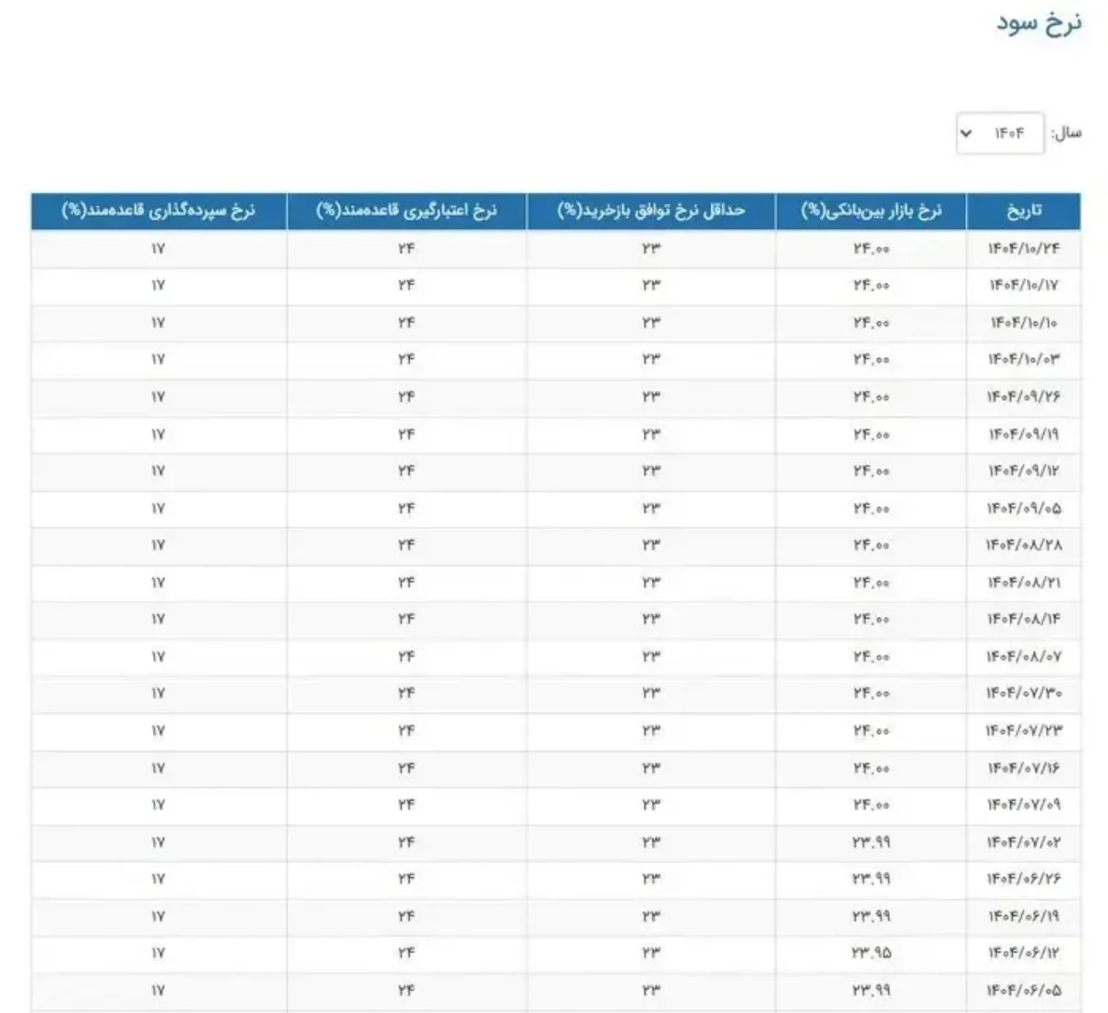Select the date cell 1404/09/26
The width and height of the screenshot is (1108, 1013).
point(1023,396)
